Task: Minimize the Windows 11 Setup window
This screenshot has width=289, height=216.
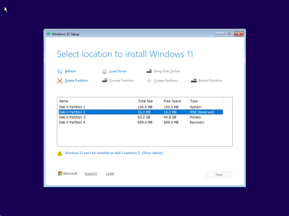Action: pyautogui.click(x=220, y=34)
